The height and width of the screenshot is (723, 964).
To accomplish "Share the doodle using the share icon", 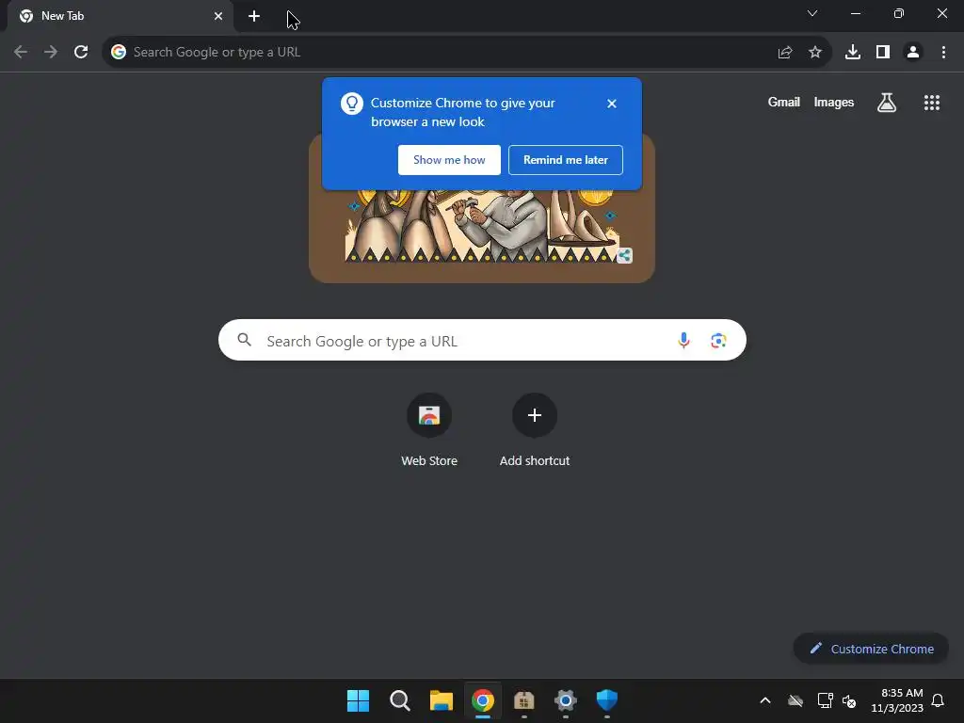I will [x=625, y=255].
